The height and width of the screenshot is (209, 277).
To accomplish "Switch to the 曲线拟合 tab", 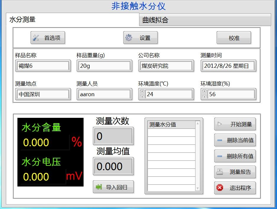I will (x=205, y=20).
